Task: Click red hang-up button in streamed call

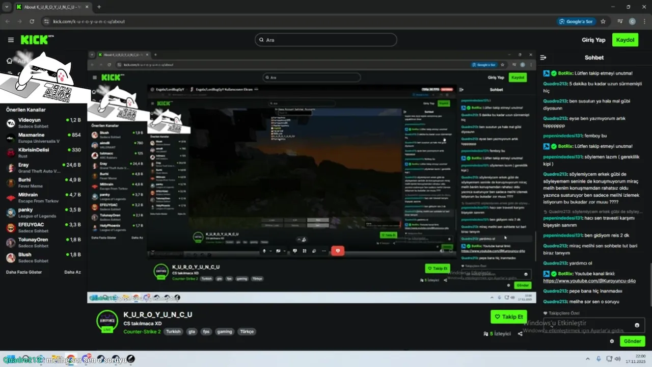Action: 337,251
